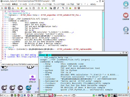Click the volume speaker tray icon
This screenshot has width=130, height=97.
click(96, 95)
